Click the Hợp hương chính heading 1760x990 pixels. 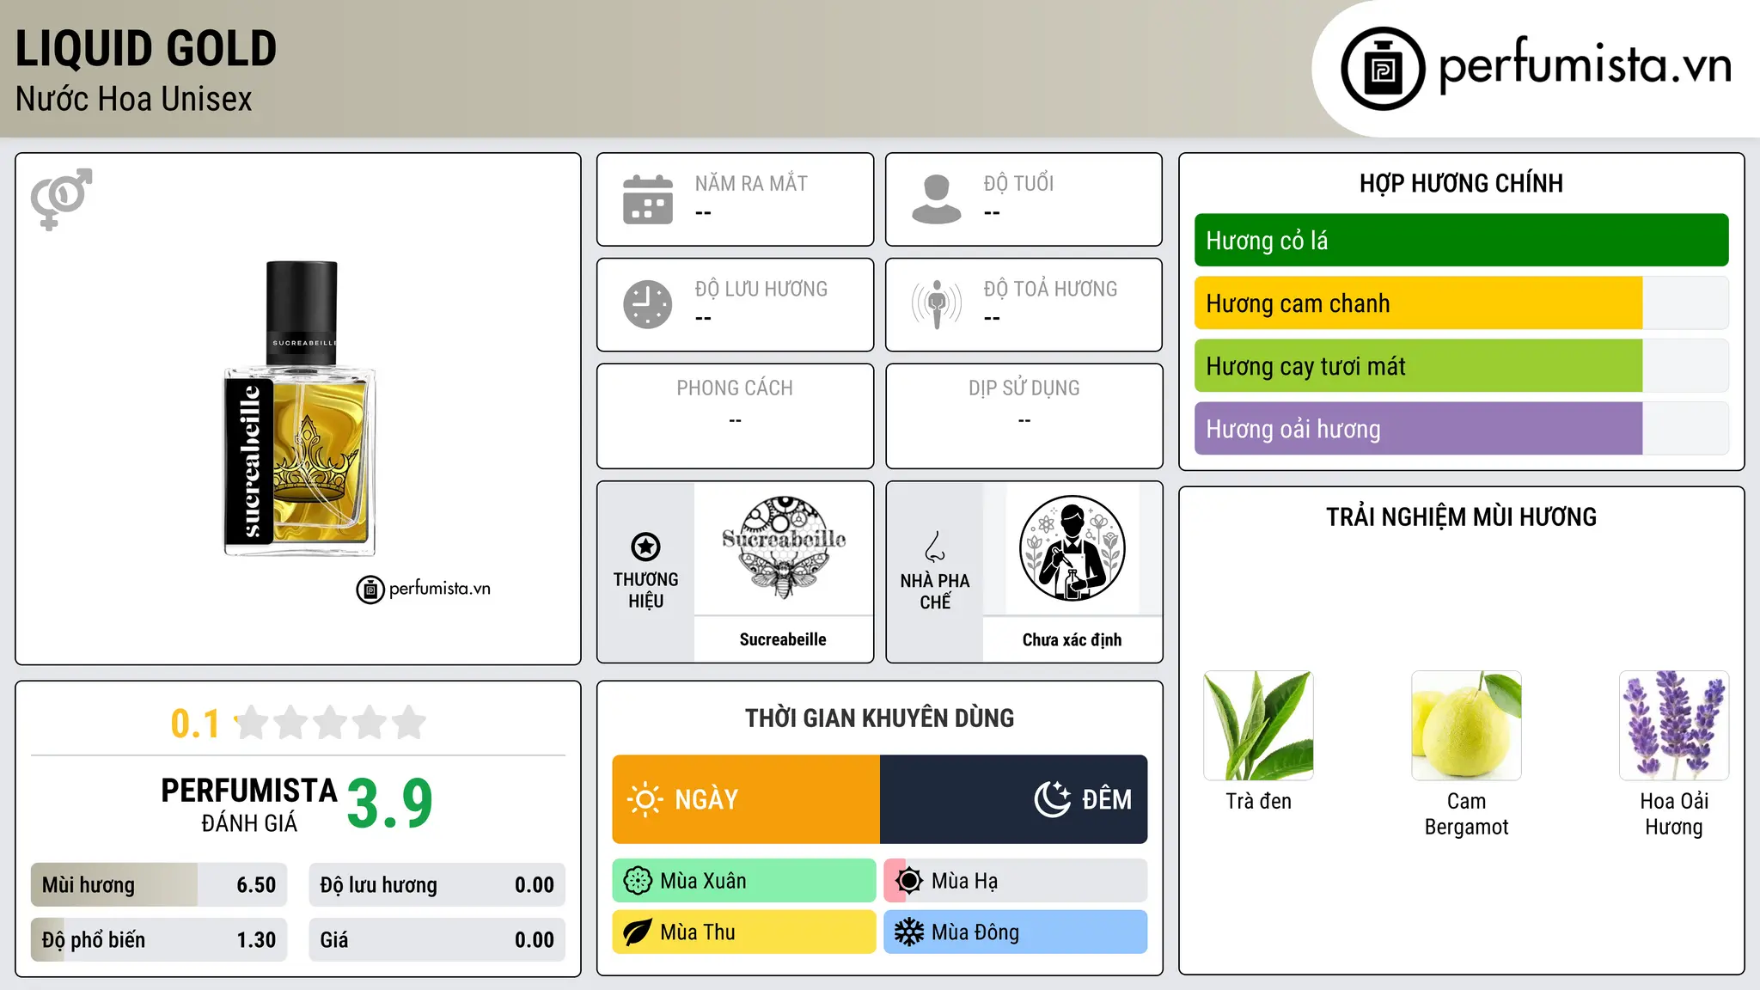[x=1461, y=183]
